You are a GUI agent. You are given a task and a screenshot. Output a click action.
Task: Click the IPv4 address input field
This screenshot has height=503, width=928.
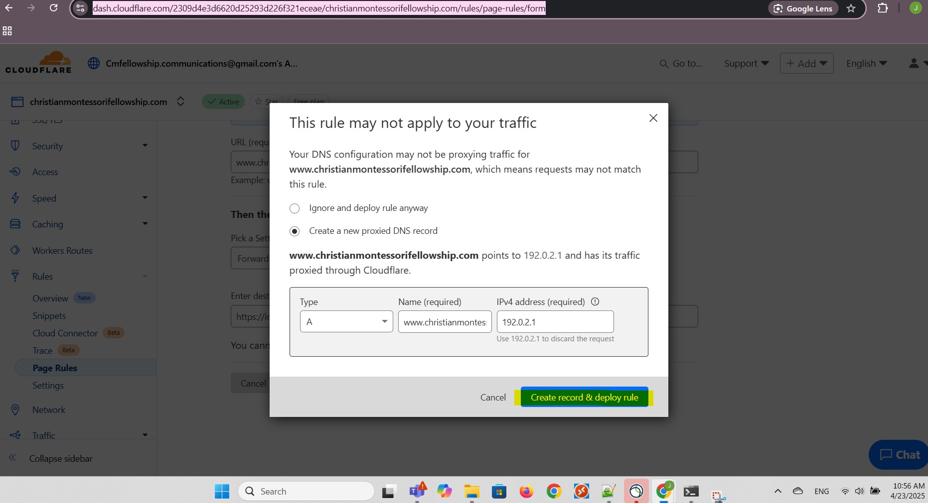pyautogui.click(x=555, y=321)
